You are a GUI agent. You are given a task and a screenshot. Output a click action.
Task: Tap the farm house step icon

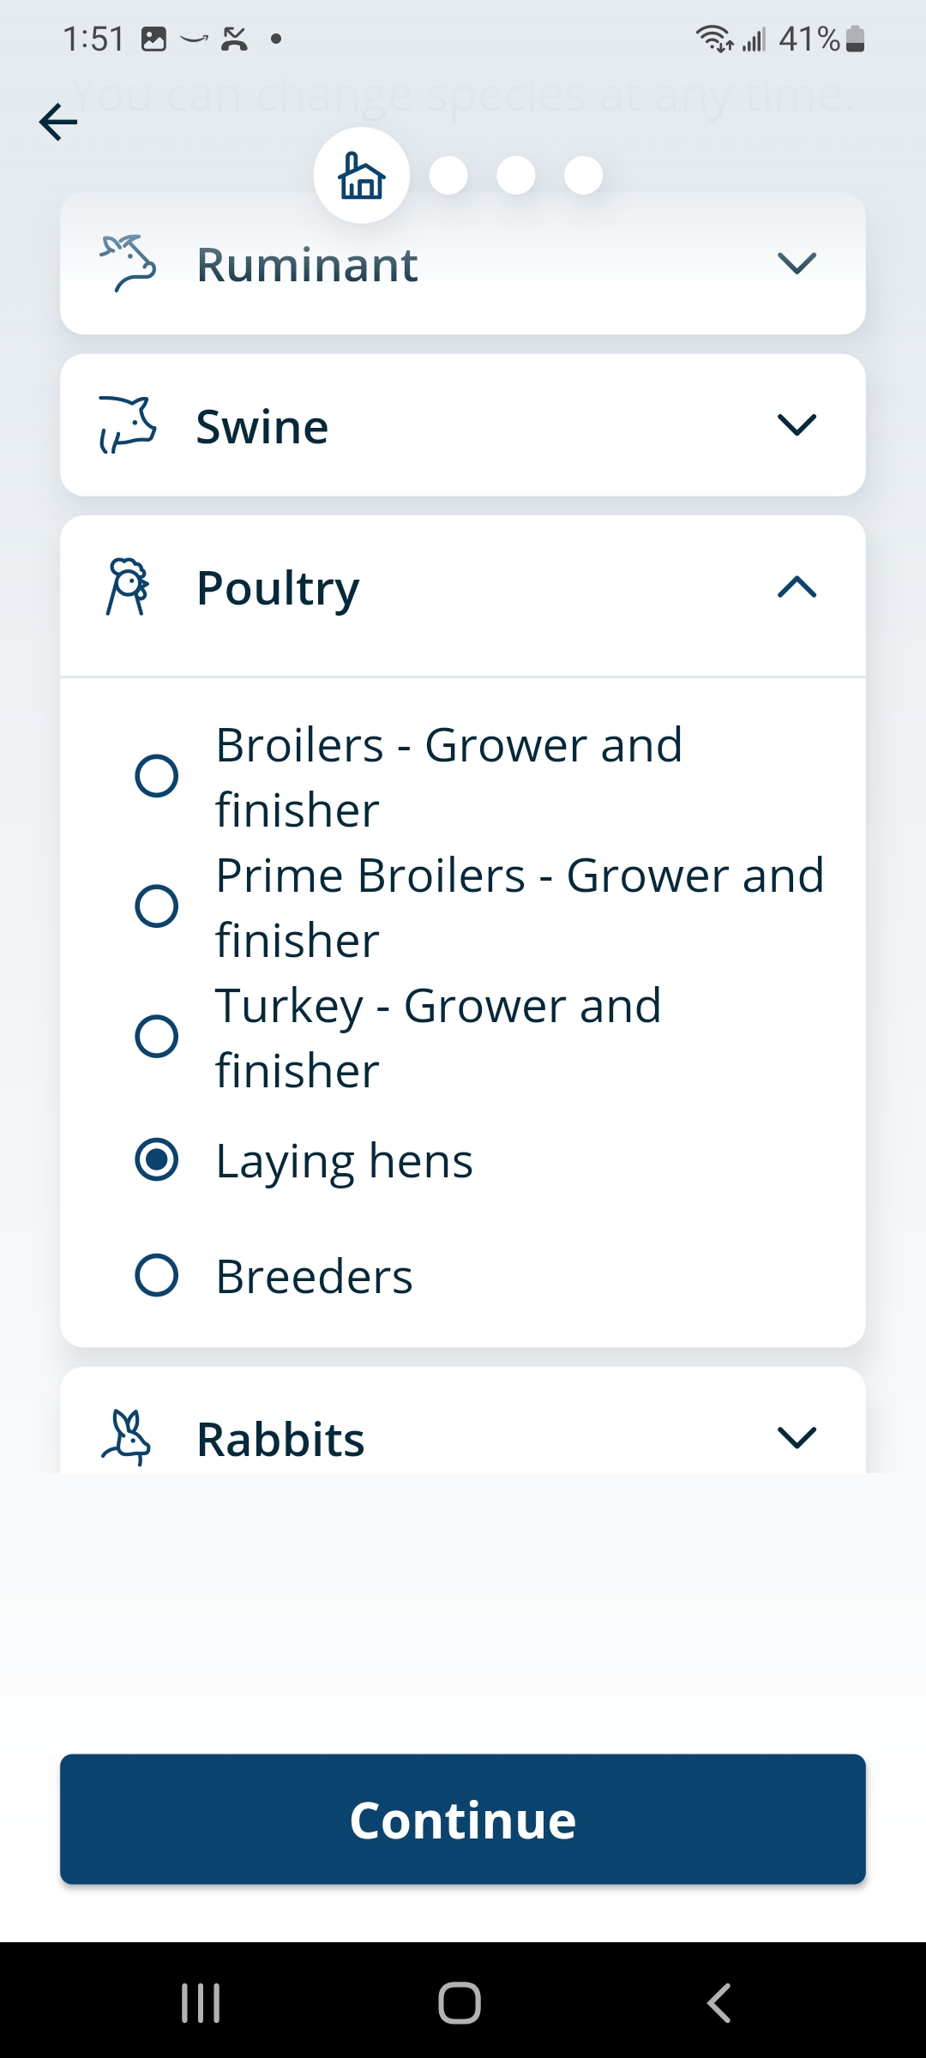(362, 176)
